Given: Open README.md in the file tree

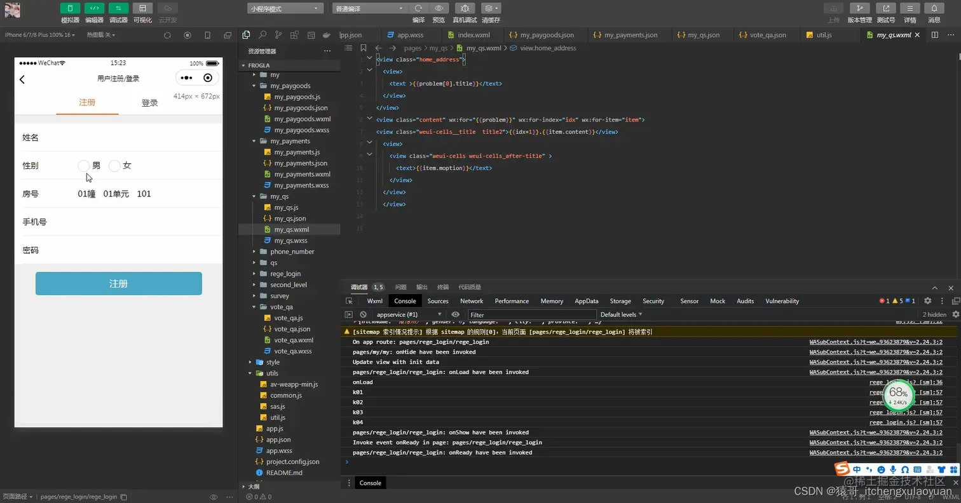Looking at the screenshot, I should [x=284, y=473].
